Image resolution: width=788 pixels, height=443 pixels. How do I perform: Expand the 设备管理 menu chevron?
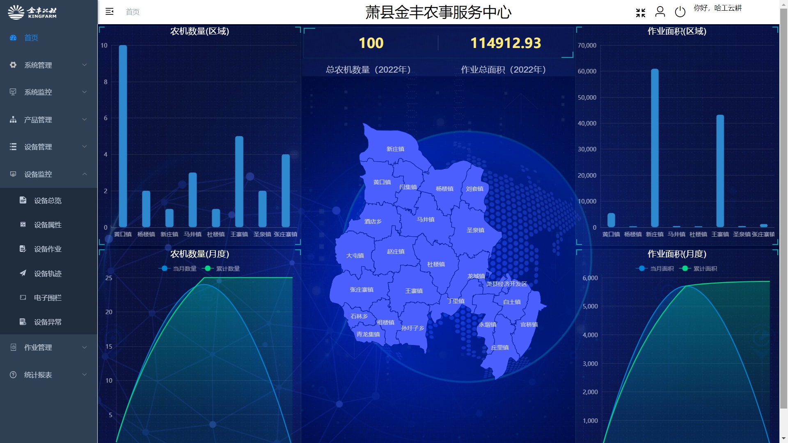pyautogui.click(x=85, y=146)
